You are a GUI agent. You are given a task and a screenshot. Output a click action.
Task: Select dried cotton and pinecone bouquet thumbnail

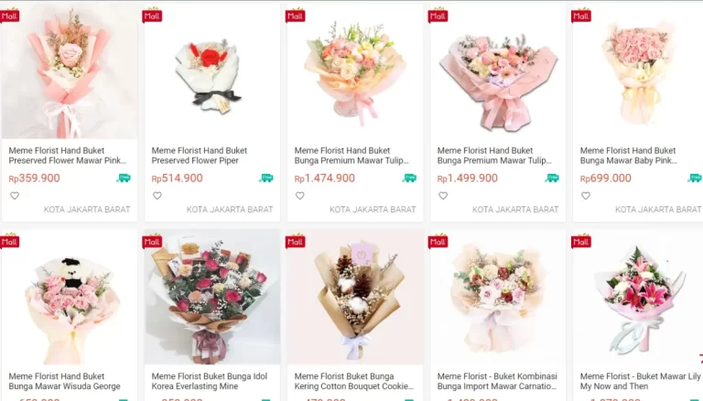point(355,298)
